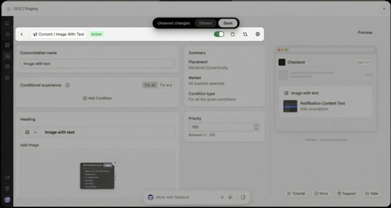
Task: Click the Add Condition button
Action: (97, 98)
